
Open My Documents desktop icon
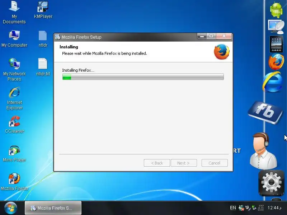14,13
